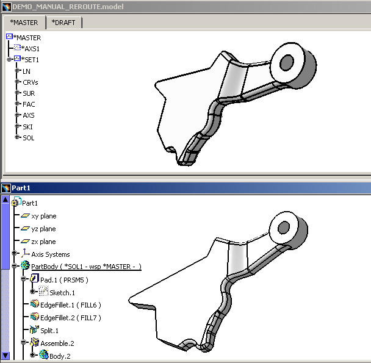Click the Assemble.2 feature icon
This screenshot has height=363, width=371.
(x=35, y=342)
